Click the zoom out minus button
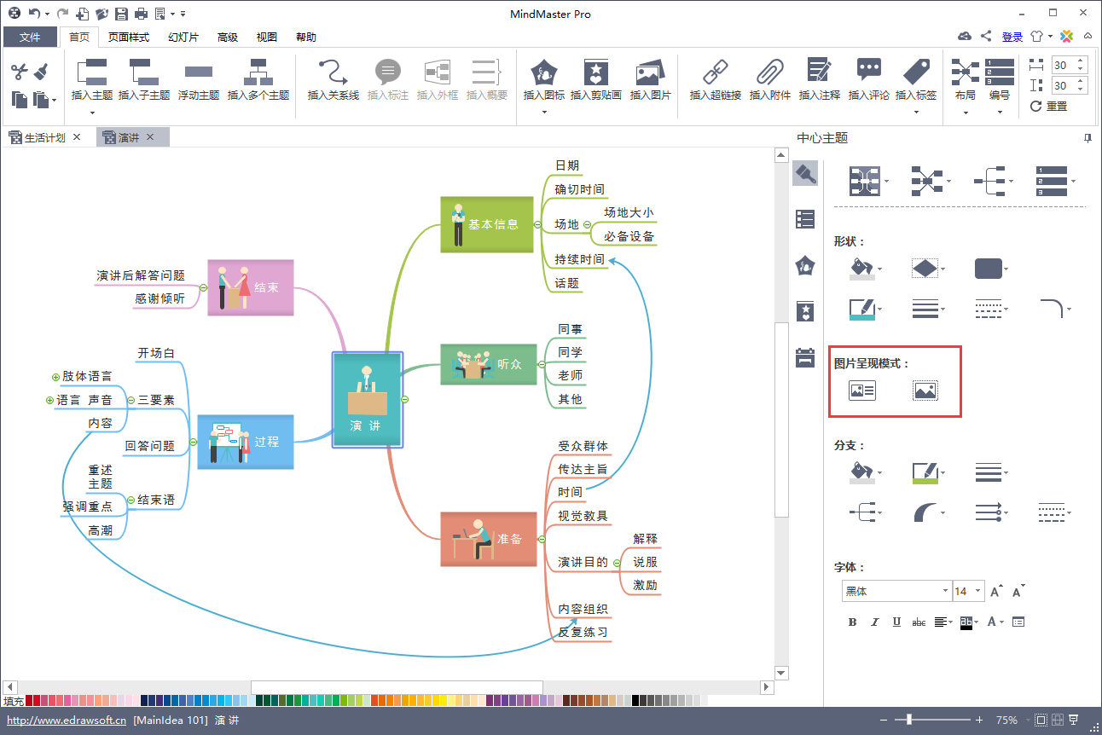 884,721
